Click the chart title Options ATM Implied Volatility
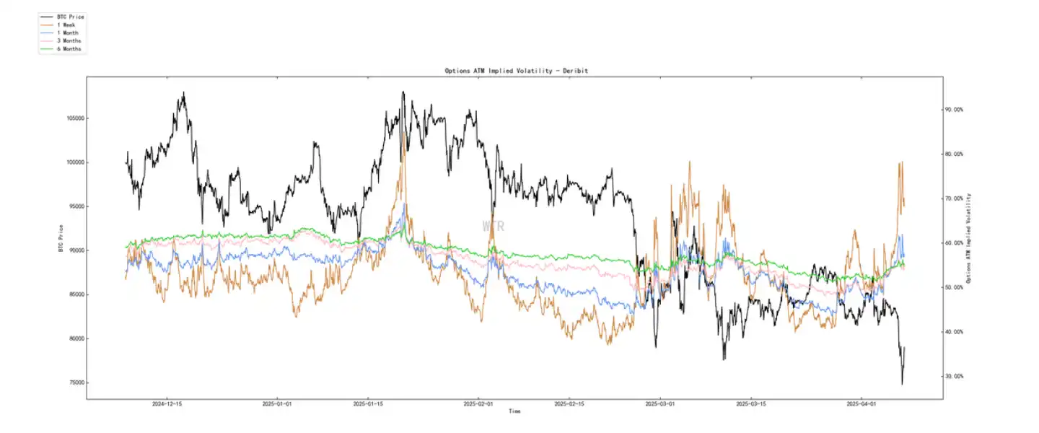 pos(514,71)
